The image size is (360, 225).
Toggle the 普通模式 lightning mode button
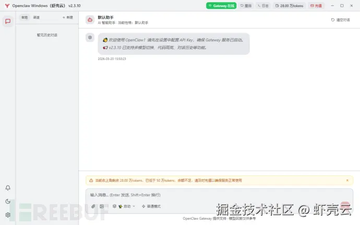coord(151,206)
